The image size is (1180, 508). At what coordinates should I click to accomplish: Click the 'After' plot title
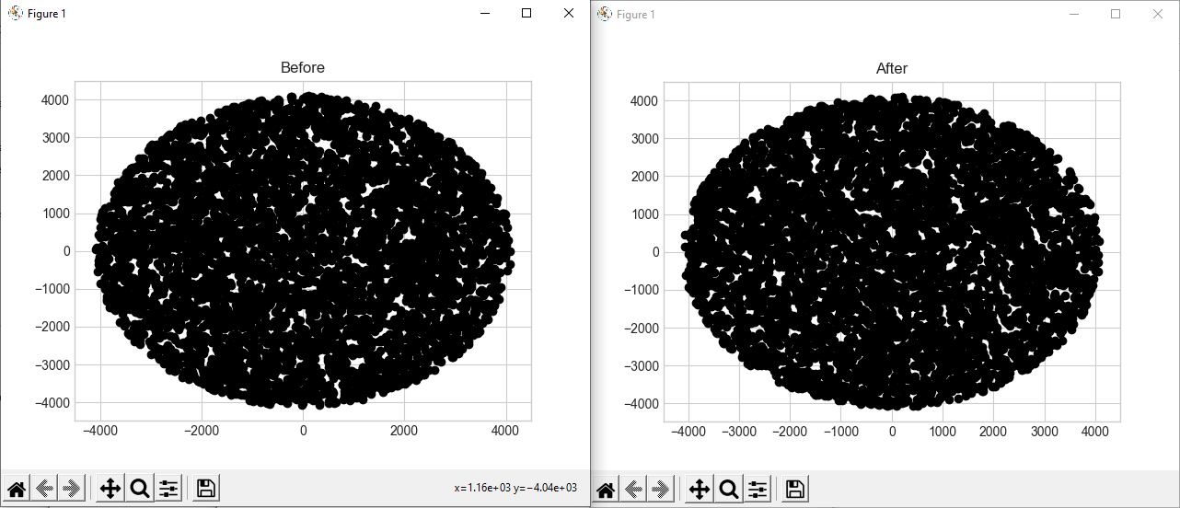[x=892, y=69]
